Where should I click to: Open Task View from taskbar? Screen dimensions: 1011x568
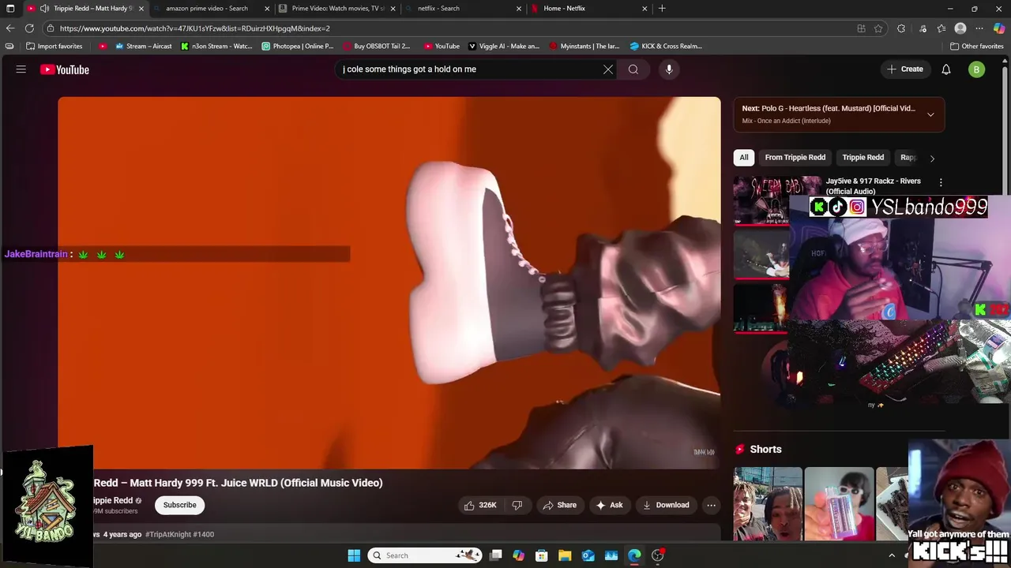(x=496, y=555)
